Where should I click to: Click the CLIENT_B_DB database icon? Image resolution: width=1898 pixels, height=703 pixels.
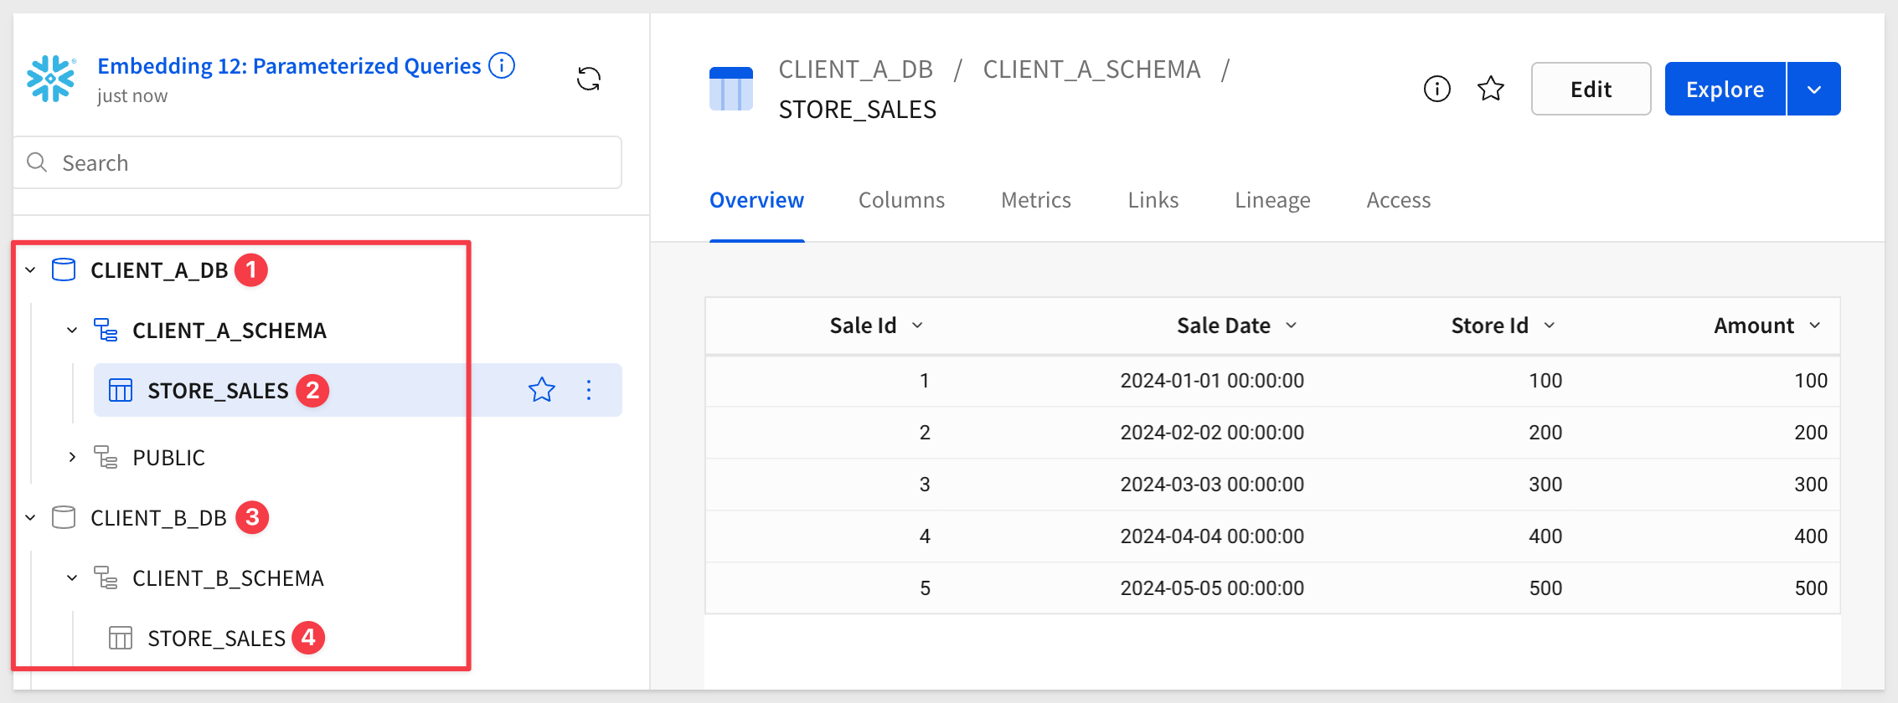click(64, 517)
